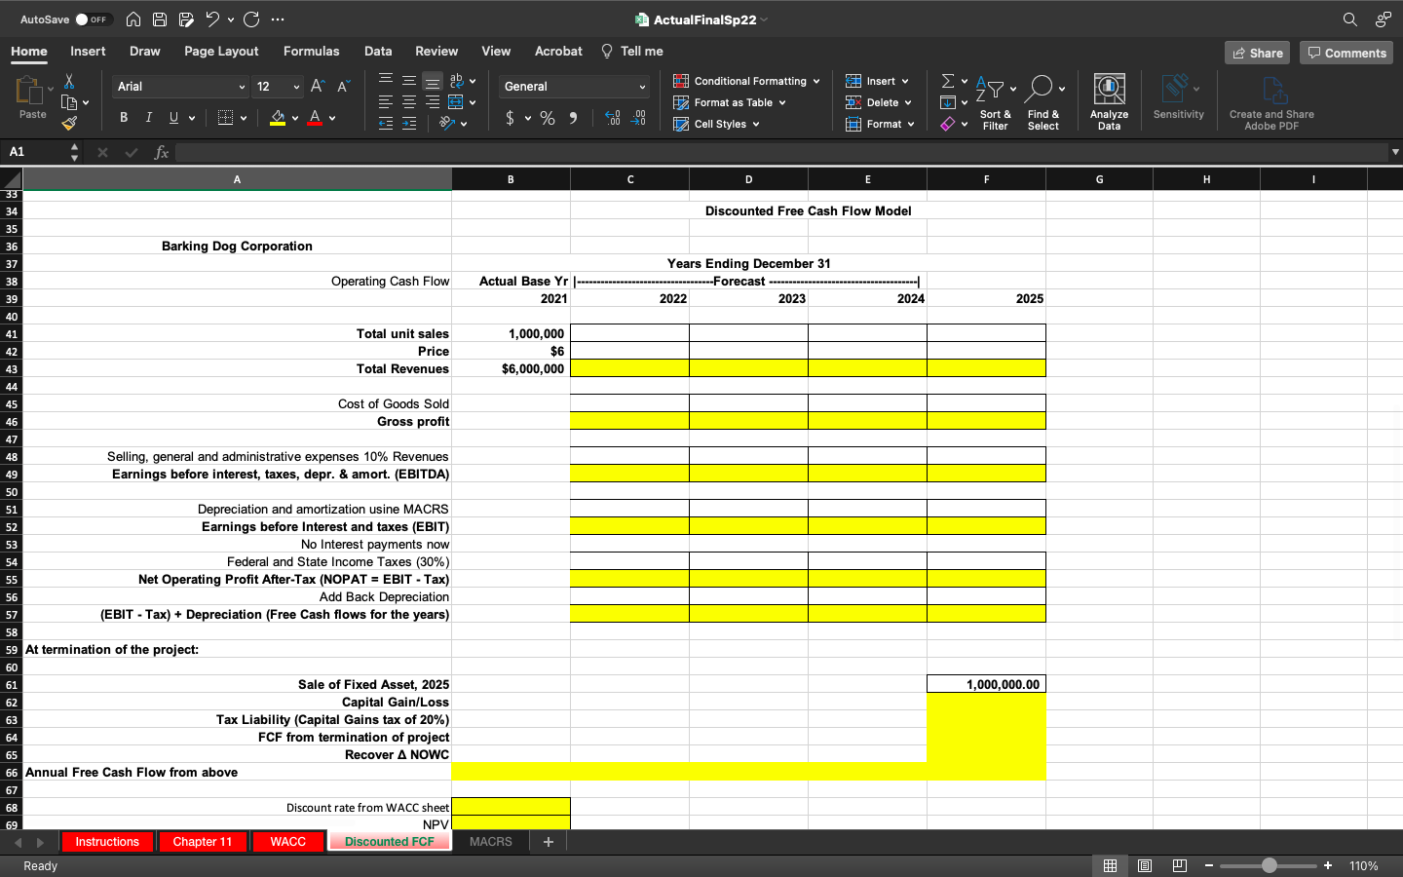Increase font size with larger A
Image resolution: width=1403 pixels, height=877 pixels.
tap(318, 87)
